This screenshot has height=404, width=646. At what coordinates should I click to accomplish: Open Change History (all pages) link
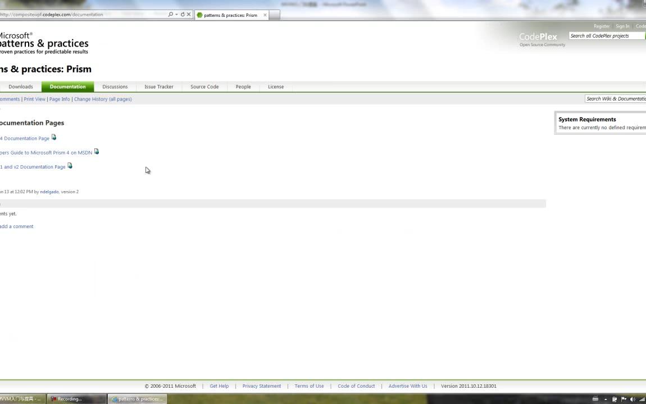103,99
